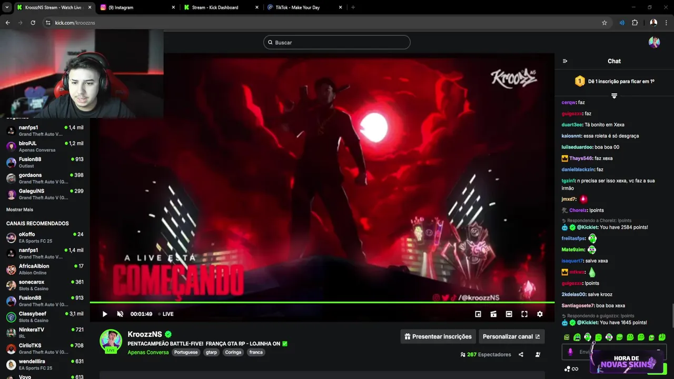
Task: Open the user profile avatar menu
Action: (654, 42)
